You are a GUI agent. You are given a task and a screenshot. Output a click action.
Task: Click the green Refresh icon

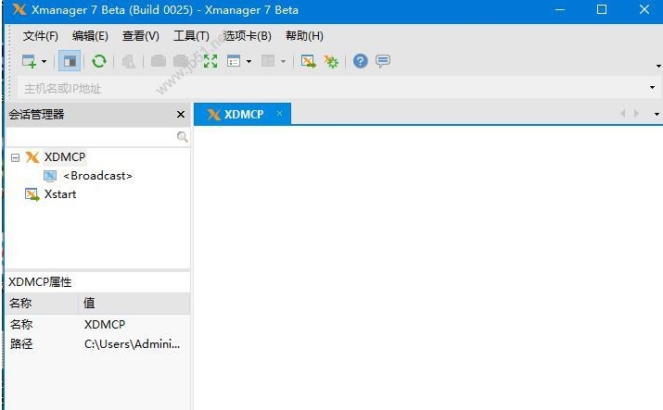99,61
